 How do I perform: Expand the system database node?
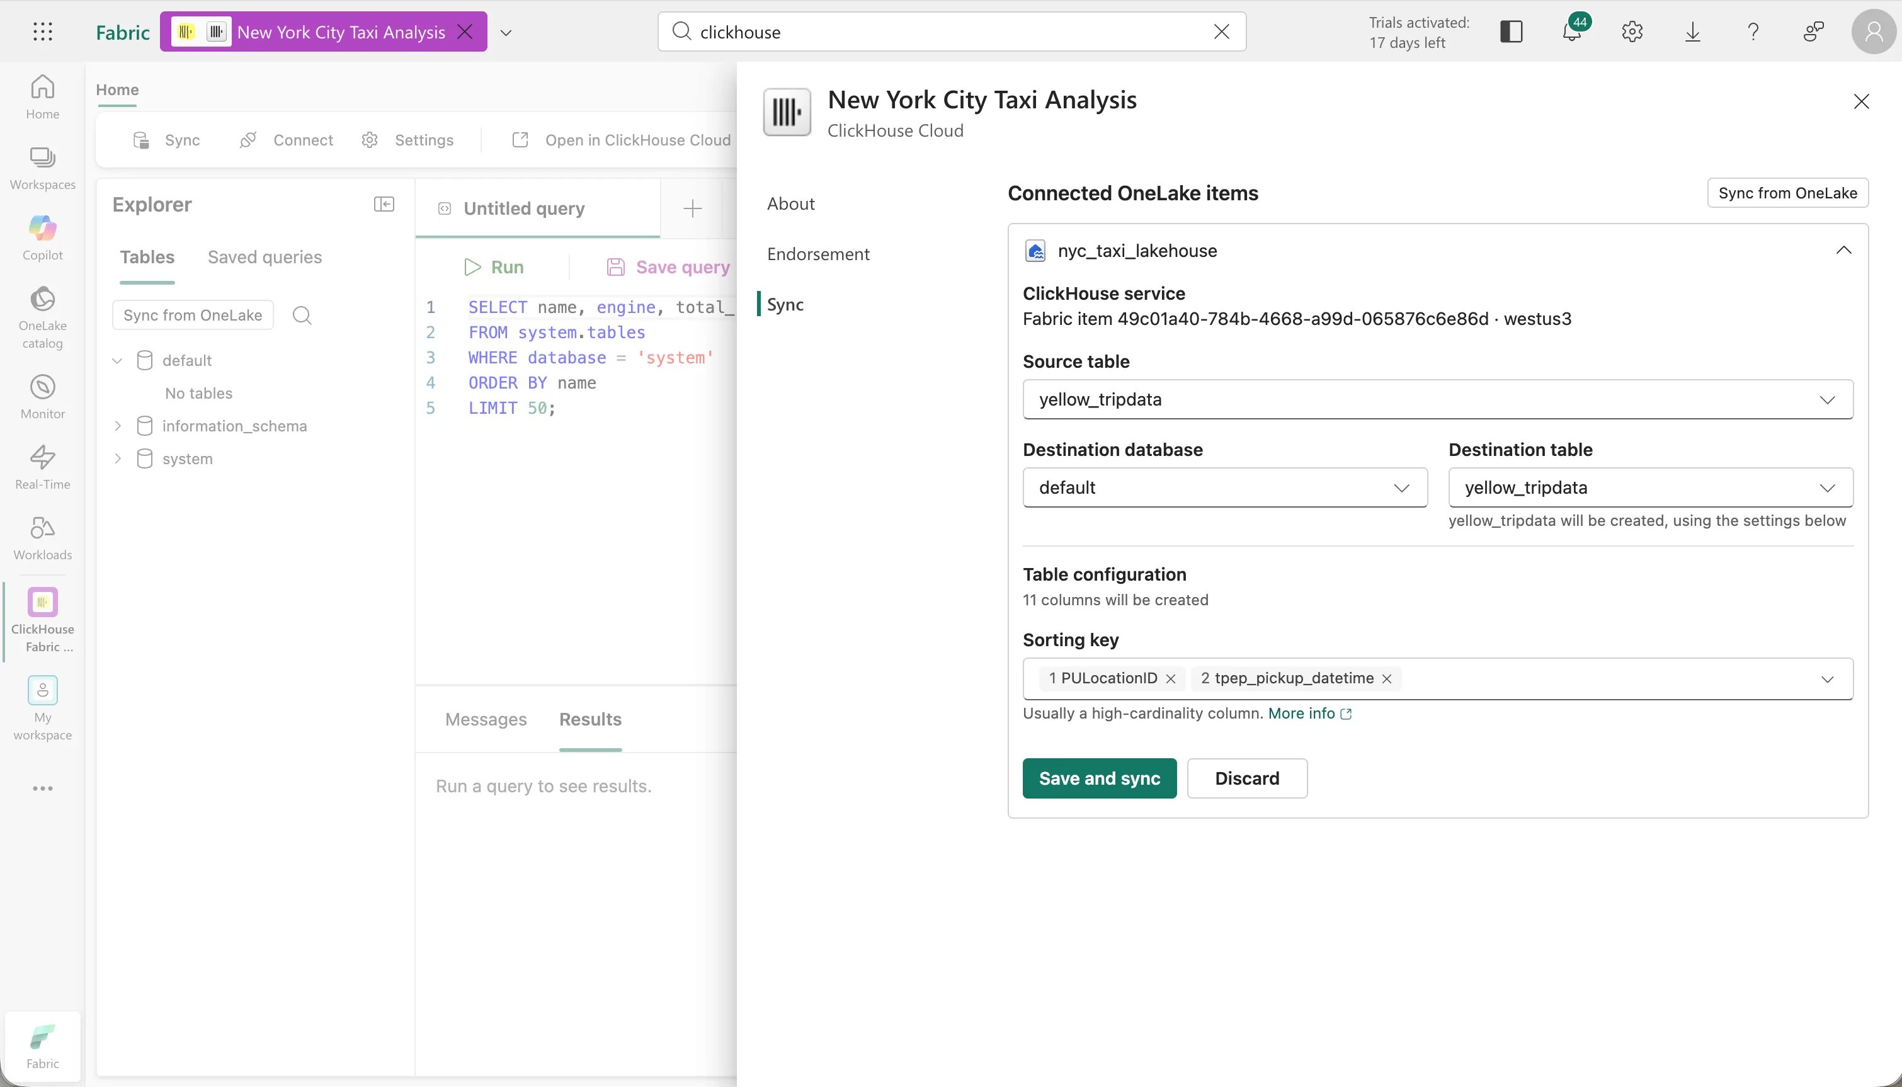[117, 459]
